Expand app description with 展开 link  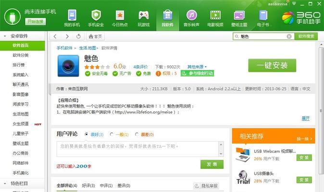point(306,119)
